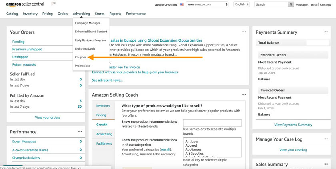Click the brands recommendation input field
The image size is (336, 169).
point(212,123)
